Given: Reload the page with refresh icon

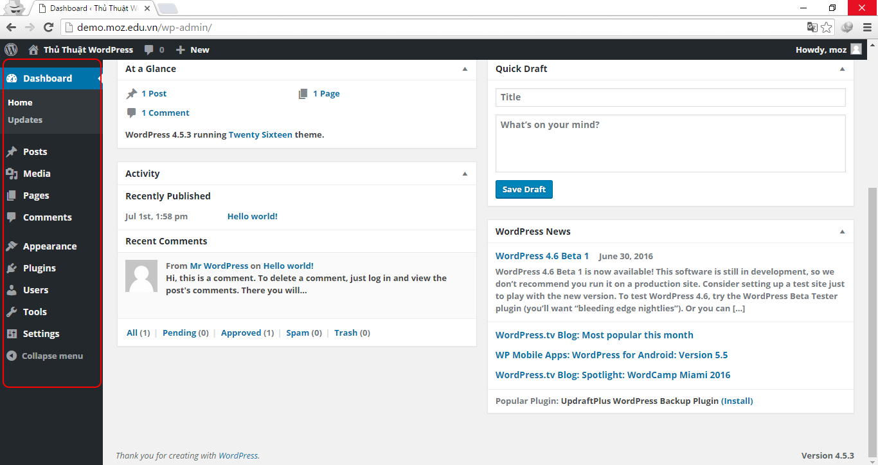Looking at the screenshot, I should coord(48,27).
